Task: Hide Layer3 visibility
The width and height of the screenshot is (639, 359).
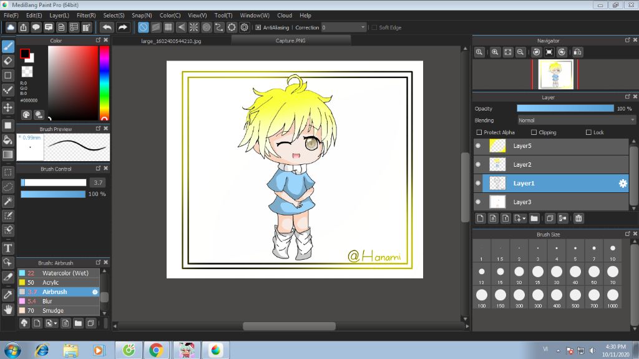Action: point(478,202)
